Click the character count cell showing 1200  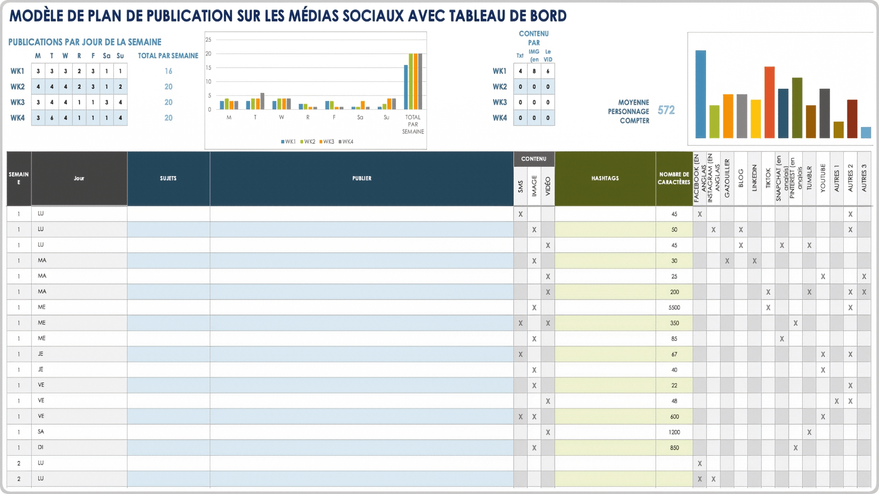(x=674, y=432)
